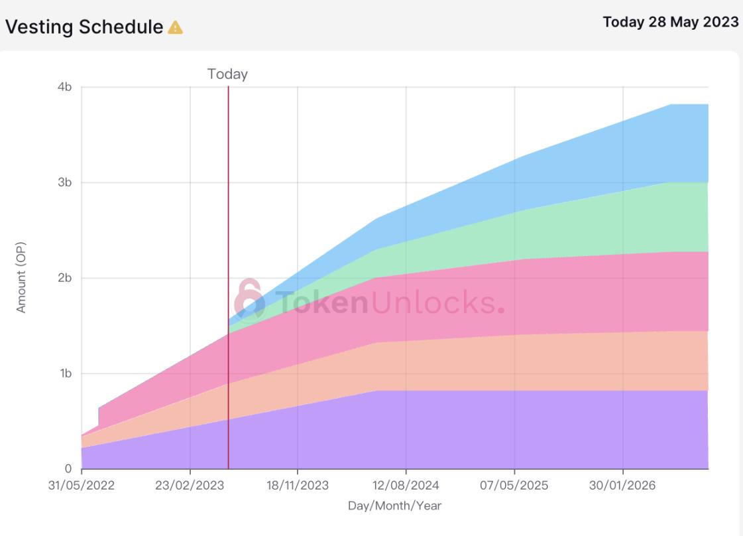This screenshot has width=743, height=536.
Task: Click the 30/01/2026 x-axis date label
Action: (622, 486)
